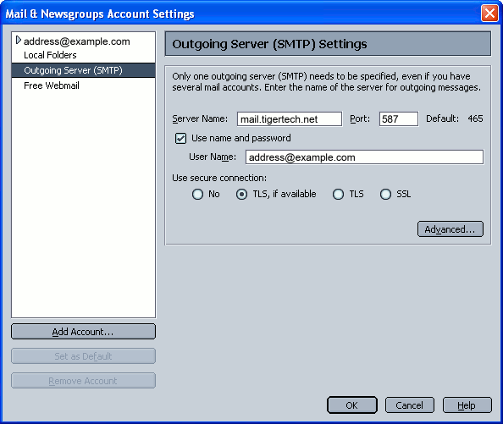Open the Free Webmail item

[52, 85]
